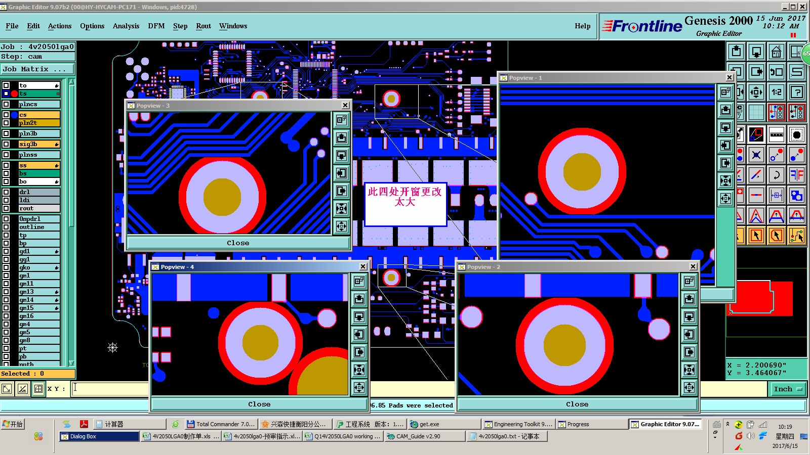
Task: Open the Rout menu
Action: [204, 26]
